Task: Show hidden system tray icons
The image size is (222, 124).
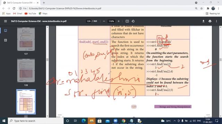Action: coord(174,121)
